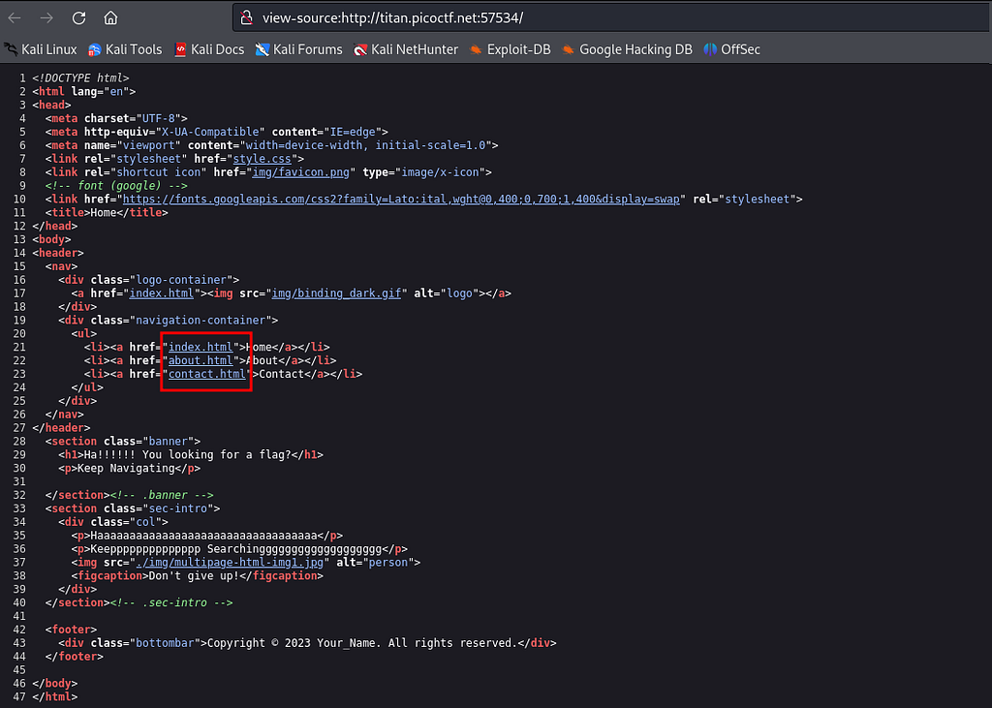Screen dimensions: 992x708
Task: Click the navigation-container class value
Action: tap(200, 321)
